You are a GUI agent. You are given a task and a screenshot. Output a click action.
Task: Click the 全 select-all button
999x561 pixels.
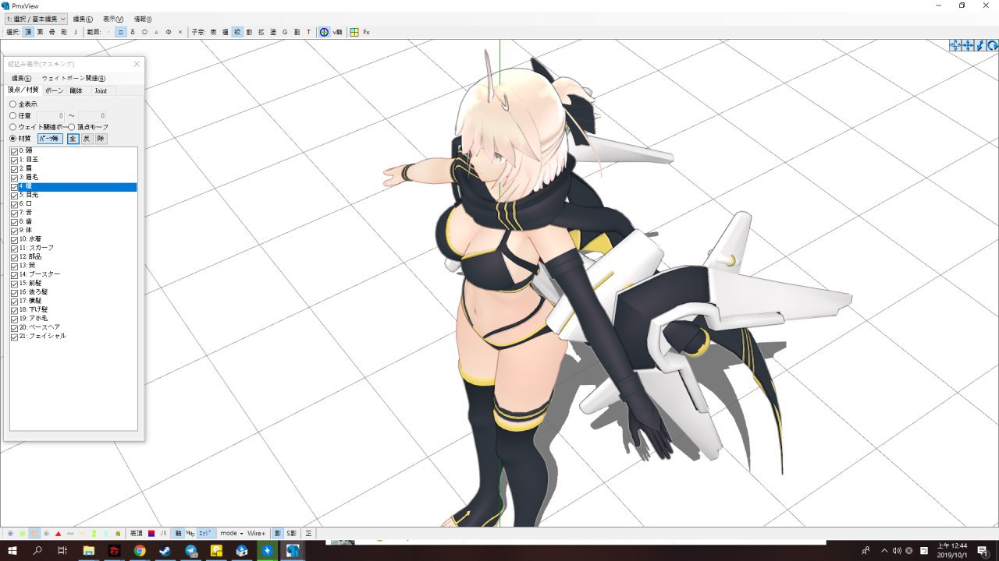[x=73, y=139]
